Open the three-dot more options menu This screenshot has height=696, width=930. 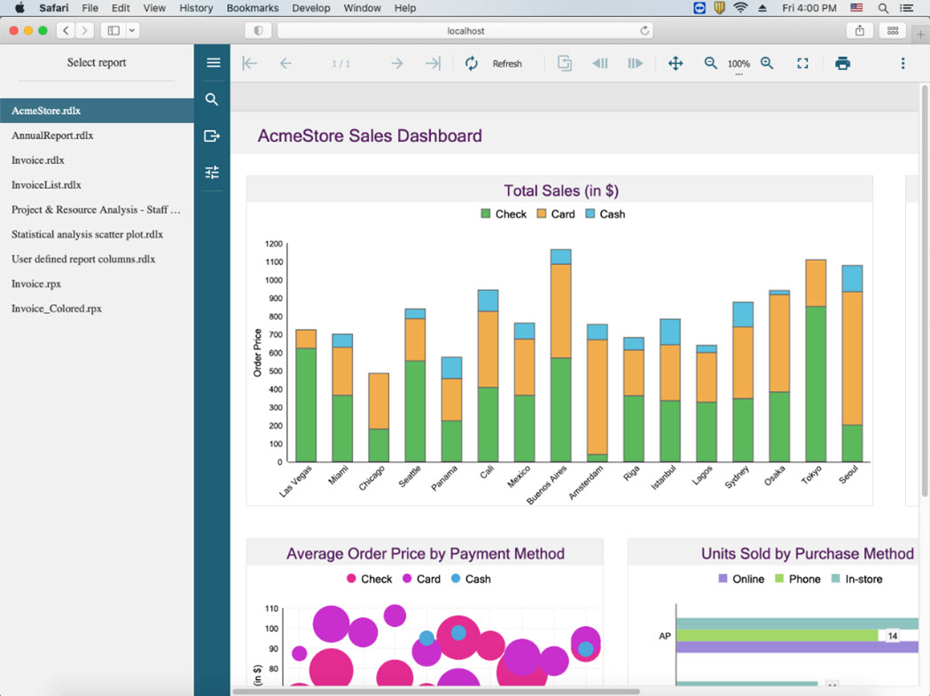(903, 63)
